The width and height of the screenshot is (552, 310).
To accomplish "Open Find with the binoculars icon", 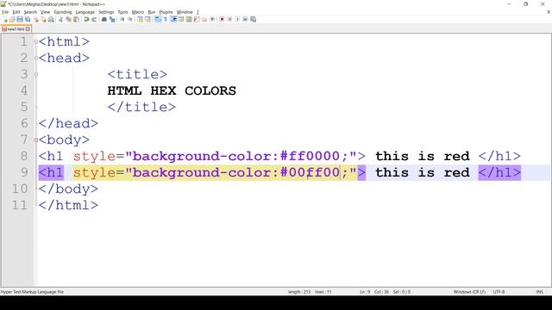I will tap(104, 19).
